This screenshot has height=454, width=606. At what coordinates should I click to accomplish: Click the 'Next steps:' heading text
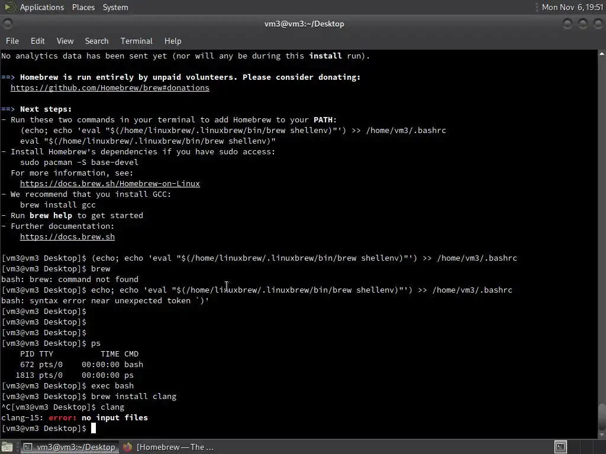pyautogui.click(x=46, y=109)
